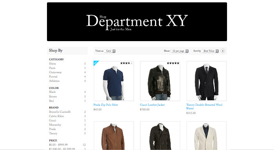Click the brown leather jacket thumbnail
274x150 pixels.
(114, 136)
